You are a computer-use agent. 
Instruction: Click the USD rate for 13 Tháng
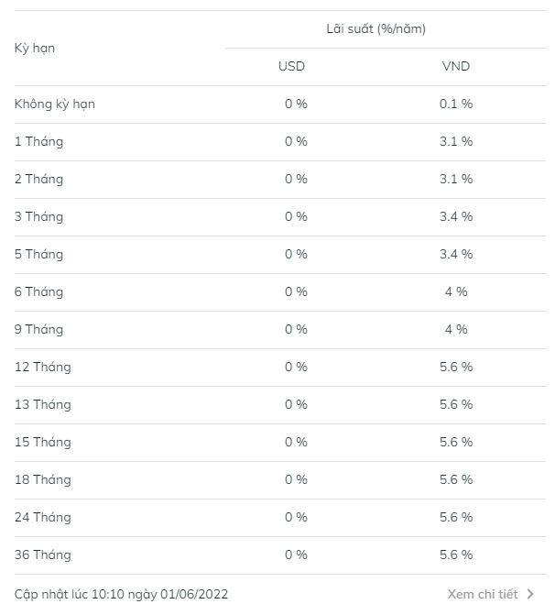click(296, 404)
